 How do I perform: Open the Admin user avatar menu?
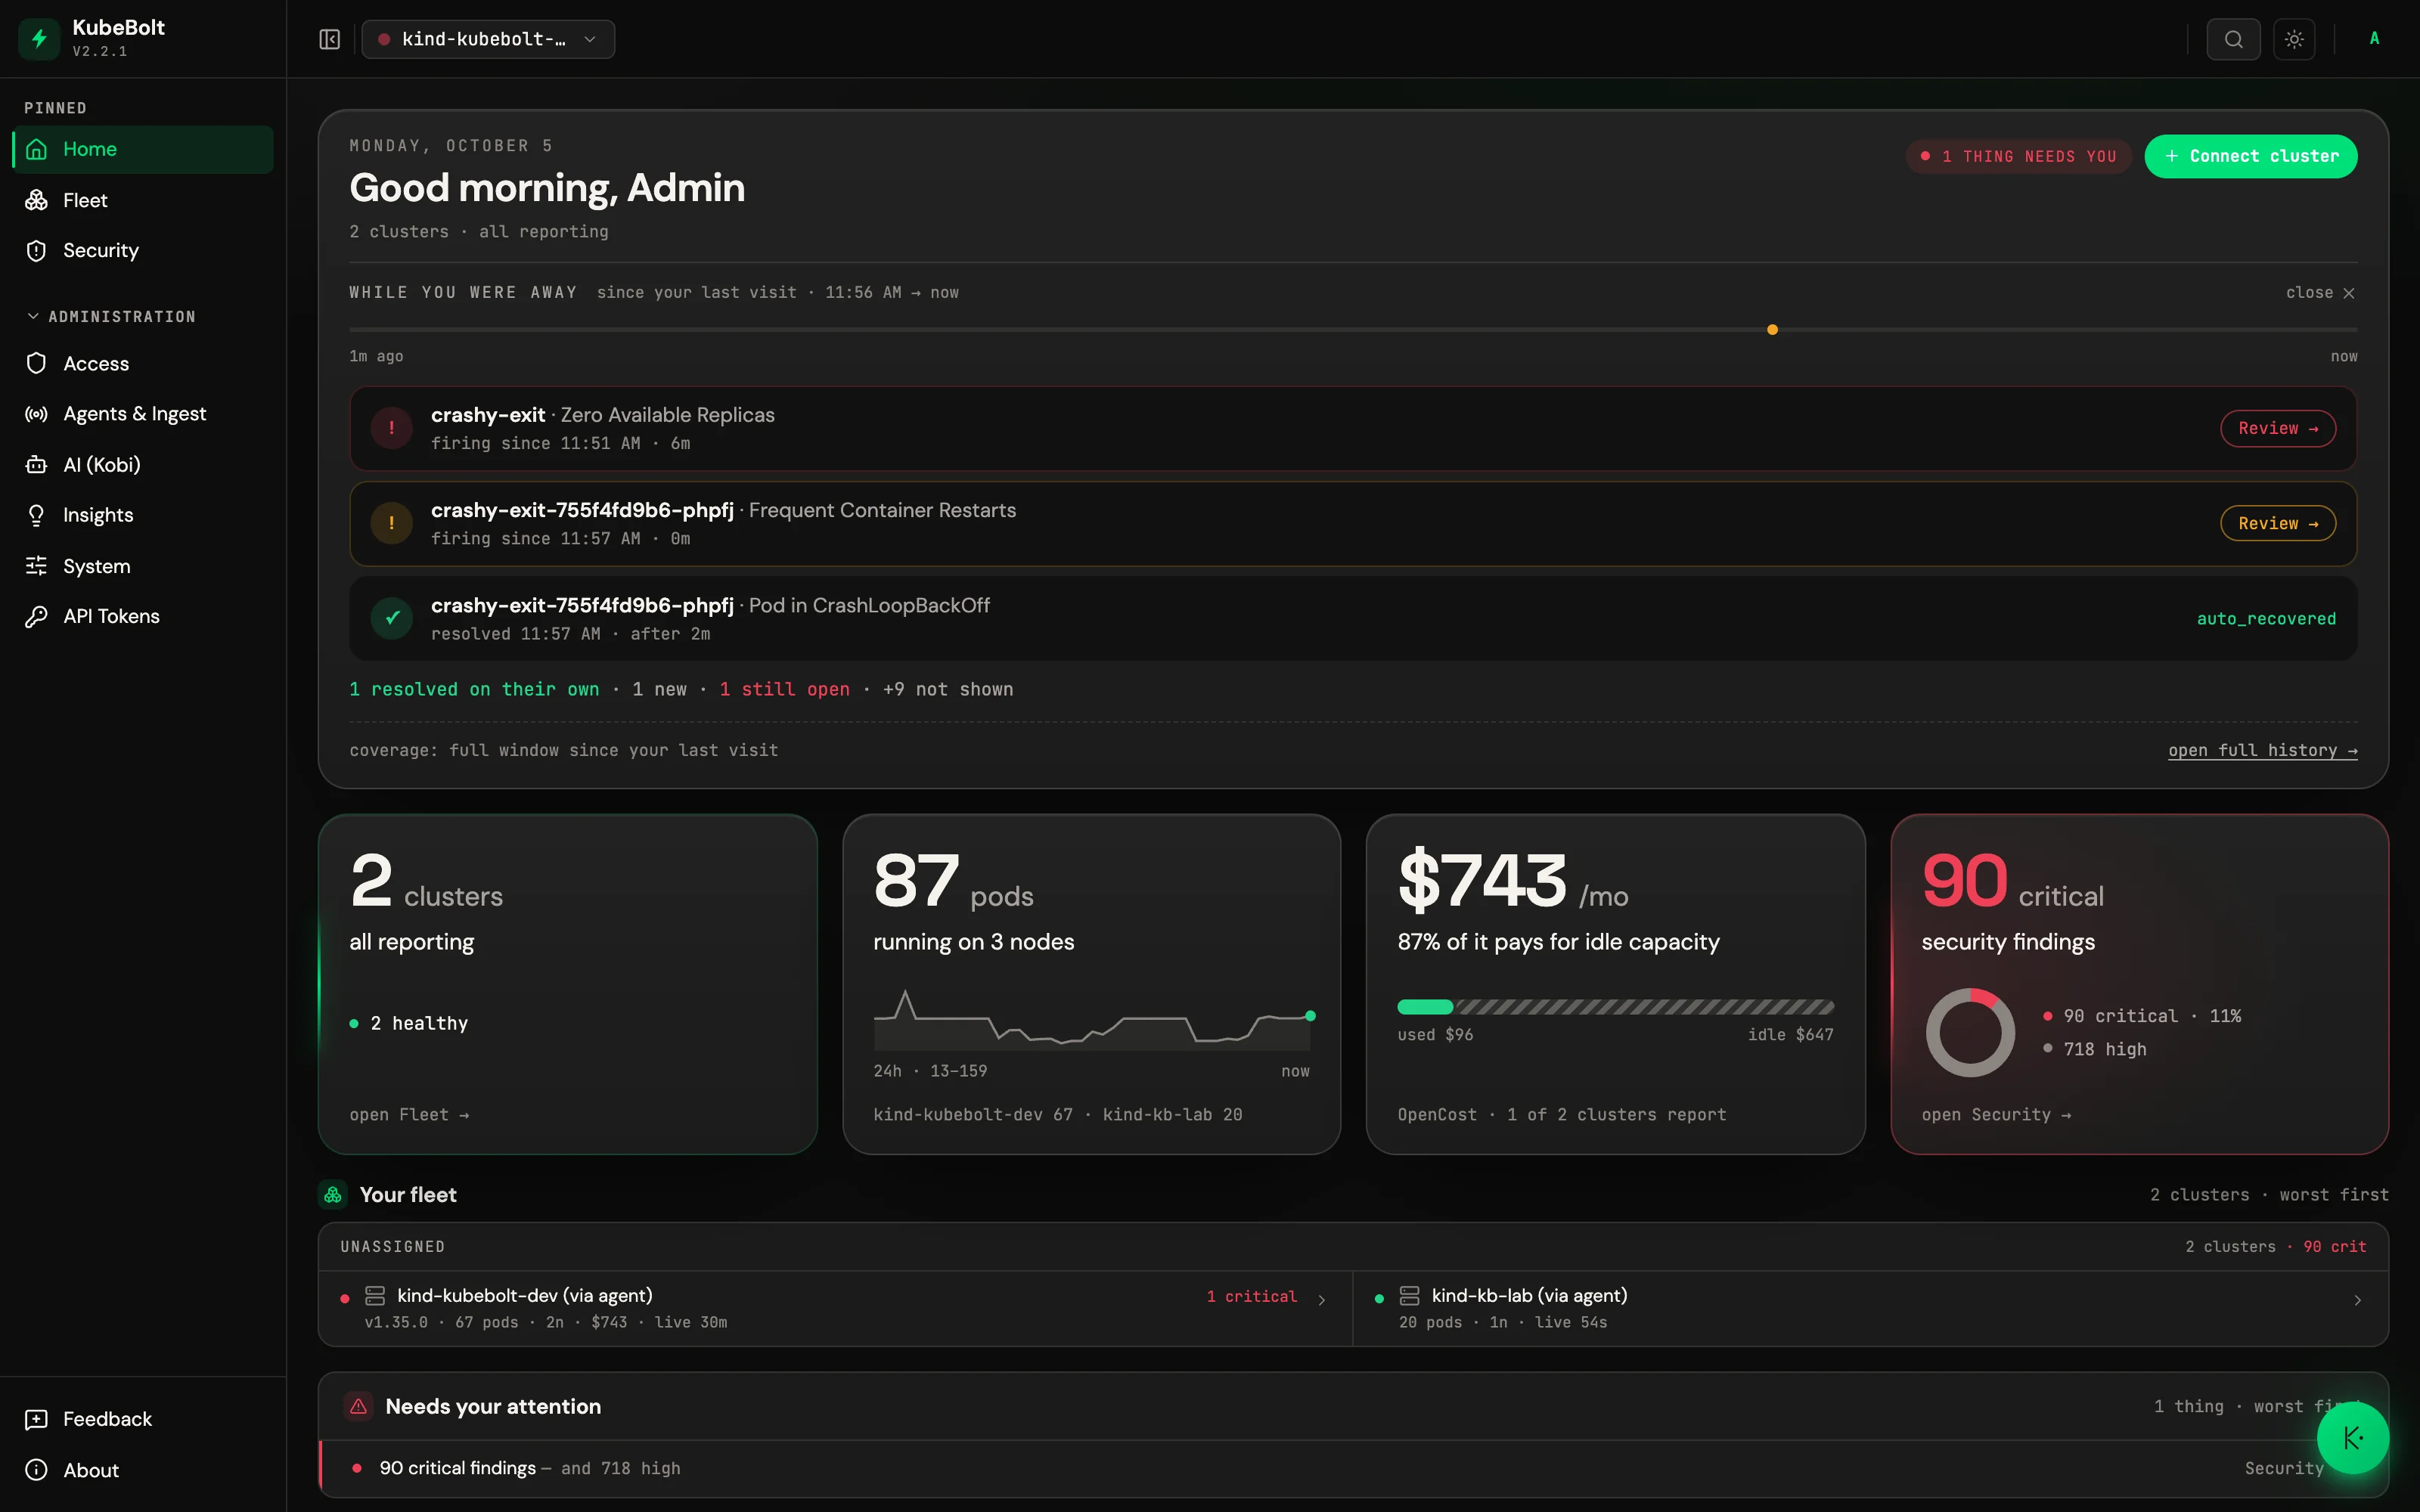[2374, 39]
